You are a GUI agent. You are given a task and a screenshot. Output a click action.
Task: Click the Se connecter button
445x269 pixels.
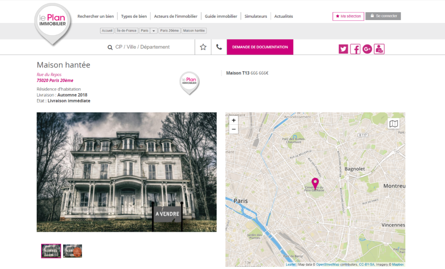pos(383,16)
